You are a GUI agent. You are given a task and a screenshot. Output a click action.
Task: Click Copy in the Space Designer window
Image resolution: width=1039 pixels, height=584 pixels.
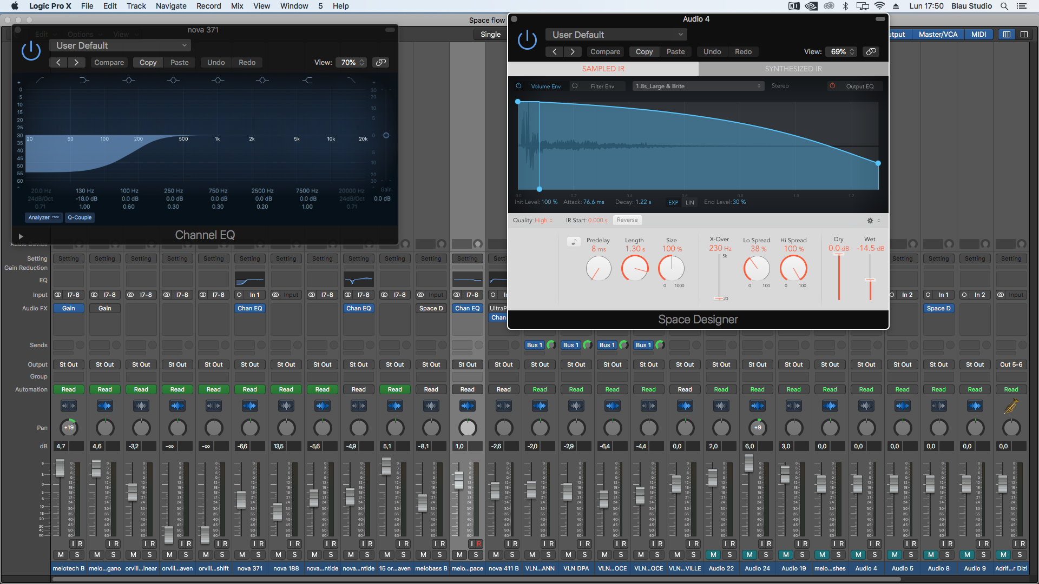[644, 51]
